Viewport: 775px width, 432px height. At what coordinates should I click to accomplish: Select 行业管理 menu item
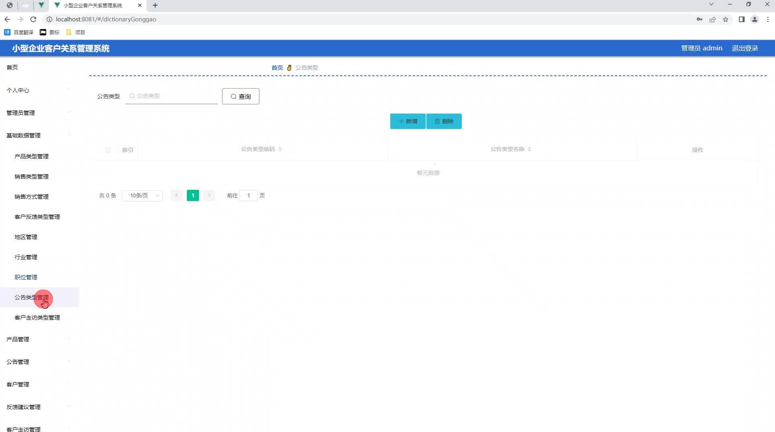point(40,257)
